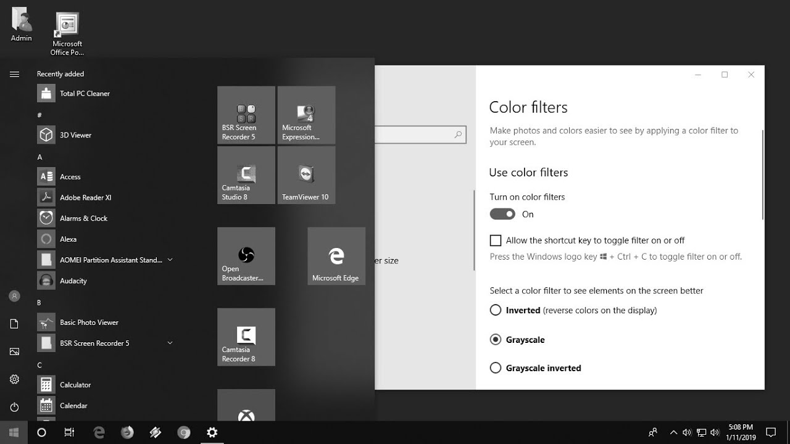Viewport: 790px width, 444px height.
Task: Launch Camtasia Studio 8 tile
Action: [246, 175]
